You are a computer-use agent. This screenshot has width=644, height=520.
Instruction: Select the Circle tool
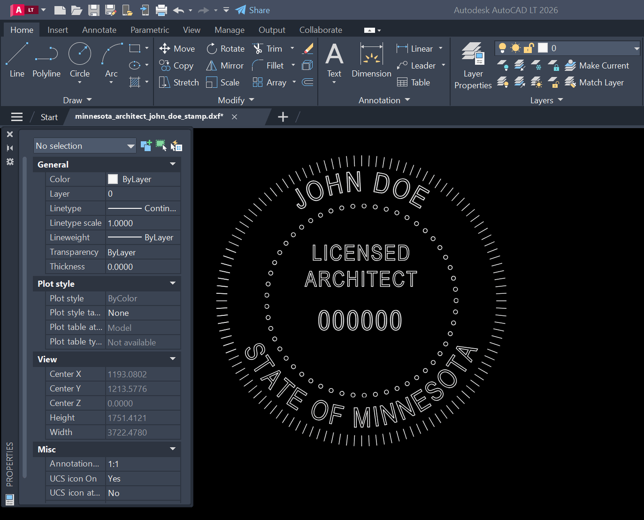click(80, 60)
